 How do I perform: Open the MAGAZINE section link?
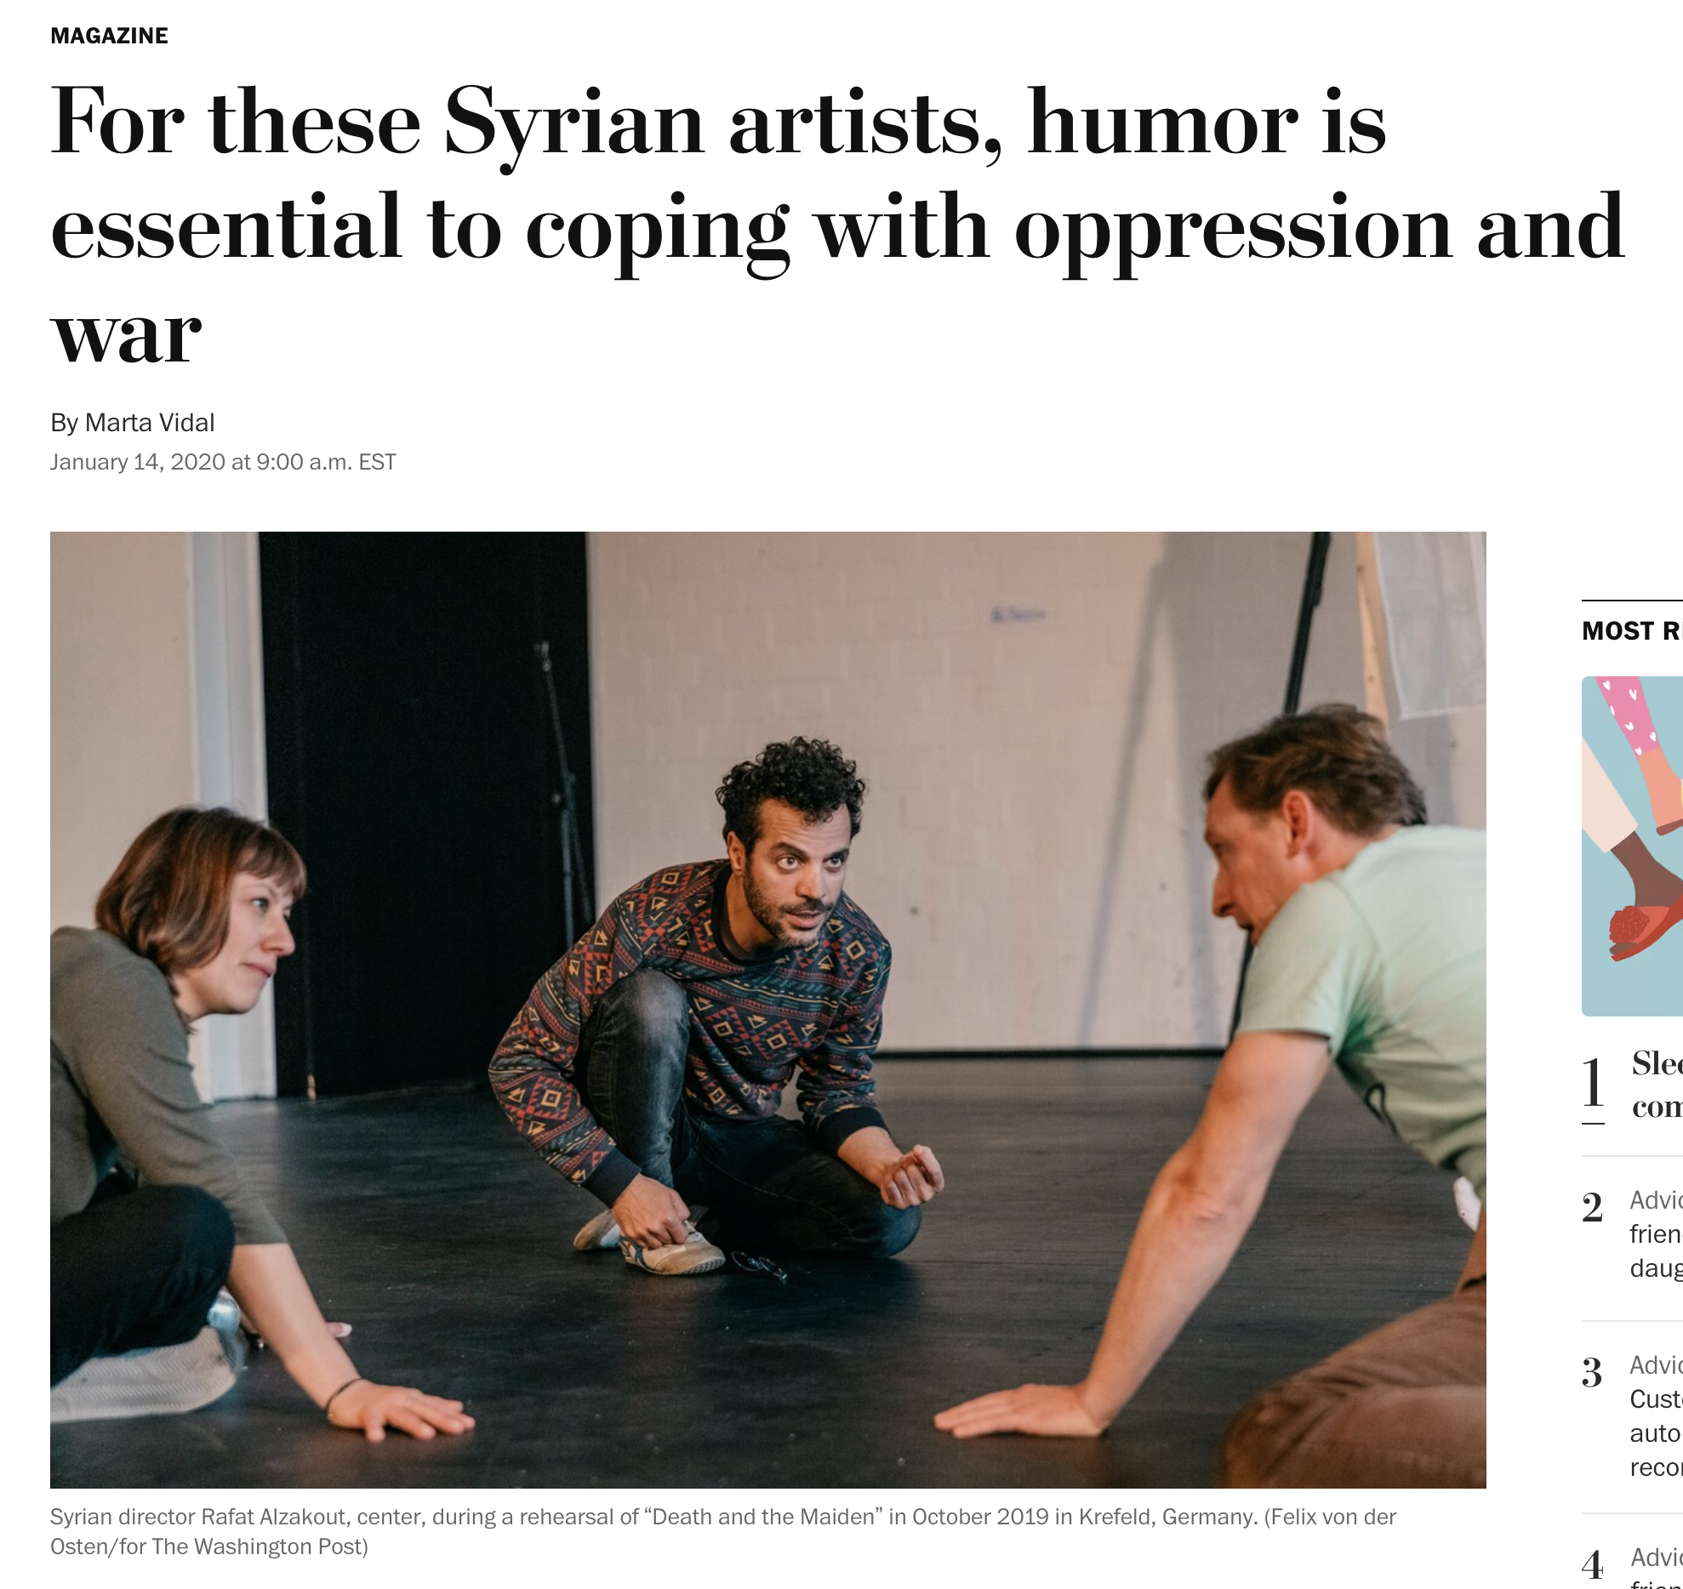[x=109, y=36]
